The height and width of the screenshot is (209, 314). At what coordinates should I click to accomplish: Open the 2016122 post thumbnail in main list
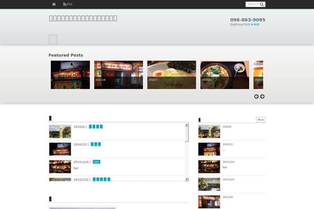click(x=60, y=149)
